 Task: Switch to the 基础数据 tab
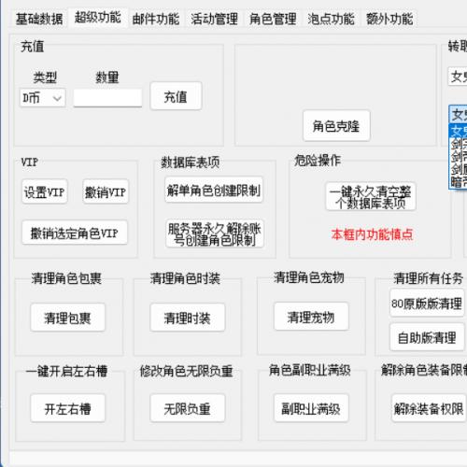[x=39, y=19]
